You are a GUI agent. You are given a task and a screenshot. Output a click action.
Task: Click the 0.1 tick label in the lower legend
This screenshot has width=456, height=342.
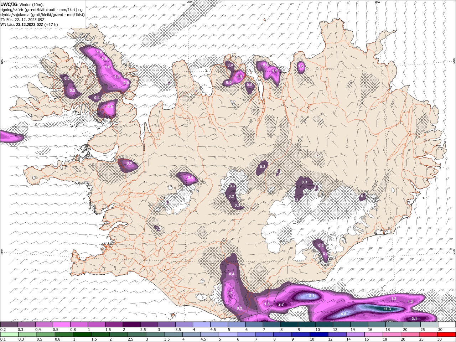(x=2, y=340)
